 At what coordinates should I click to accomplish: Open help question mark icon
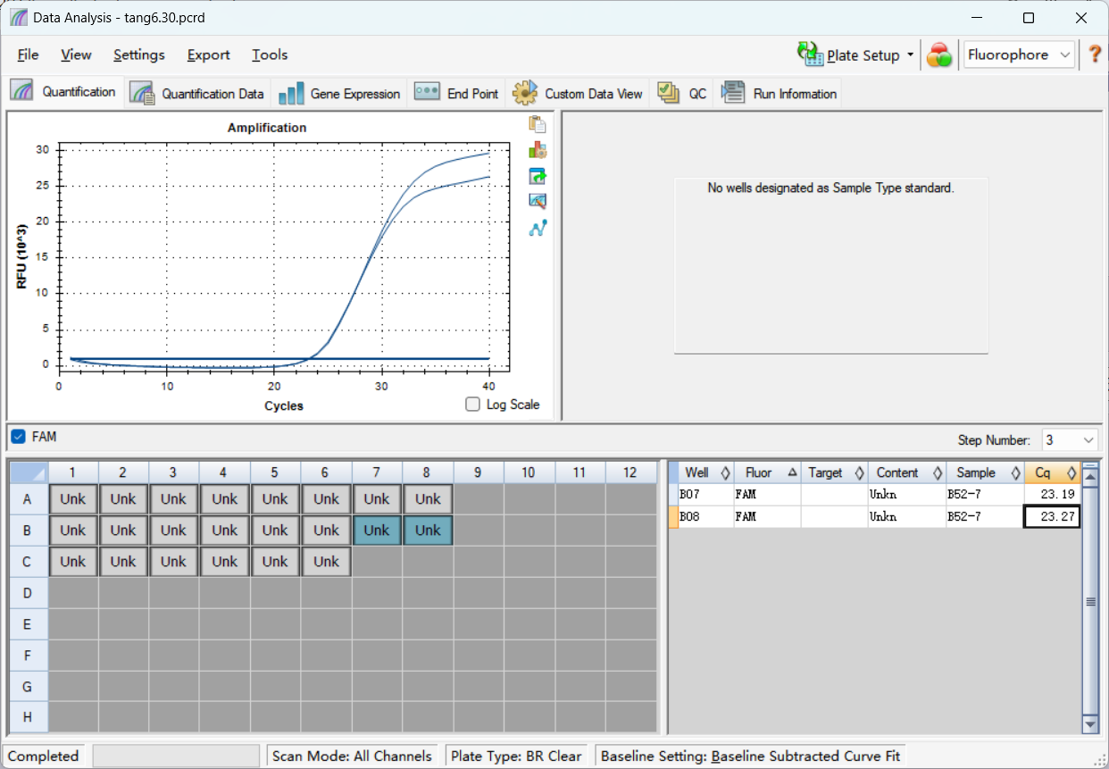(x=1095, y=54)
